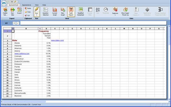
Task: Open the Help tab
Action: tap(44, 5)
